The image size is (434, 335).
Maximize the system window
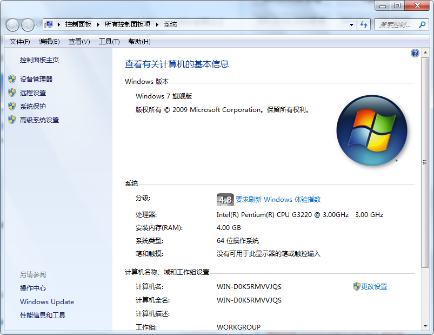click(x=397, y=5)
